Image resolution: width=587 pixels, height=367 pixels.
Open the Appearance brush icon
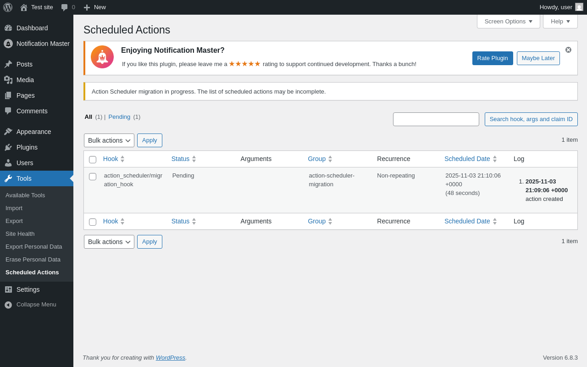8,132
